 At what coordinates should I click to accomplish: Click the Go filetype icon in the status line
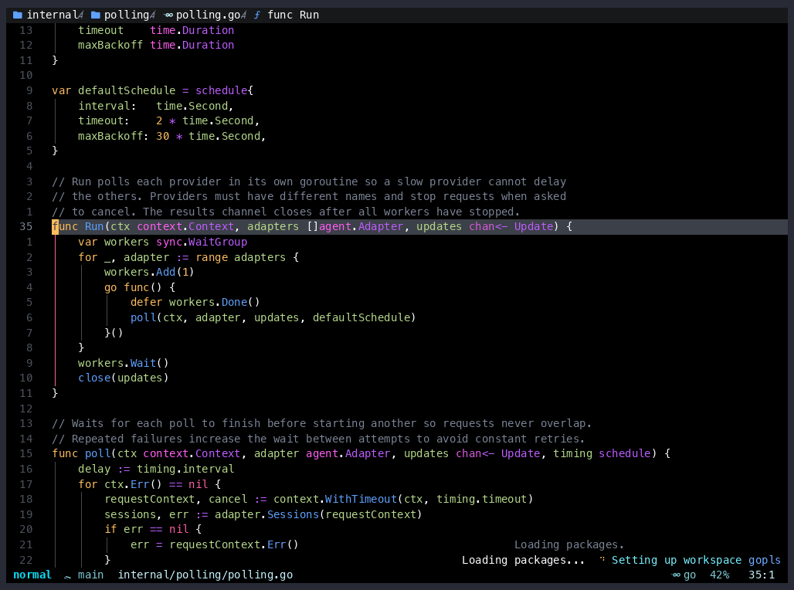click(x=676, y=575)
